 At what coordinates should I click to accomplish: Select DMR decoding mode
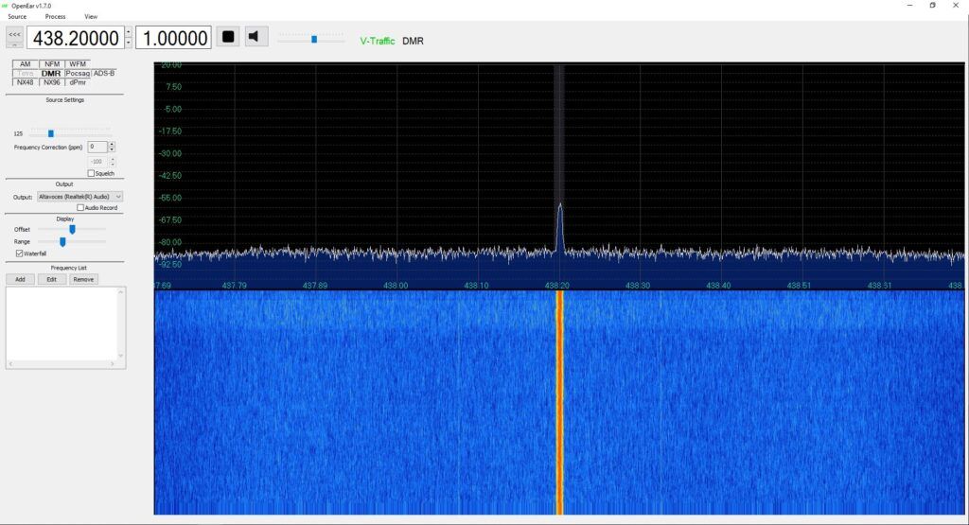[x=51, y=73]
